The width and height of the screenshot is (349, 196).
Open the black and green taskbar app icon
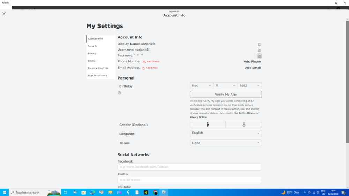[146, 193]
